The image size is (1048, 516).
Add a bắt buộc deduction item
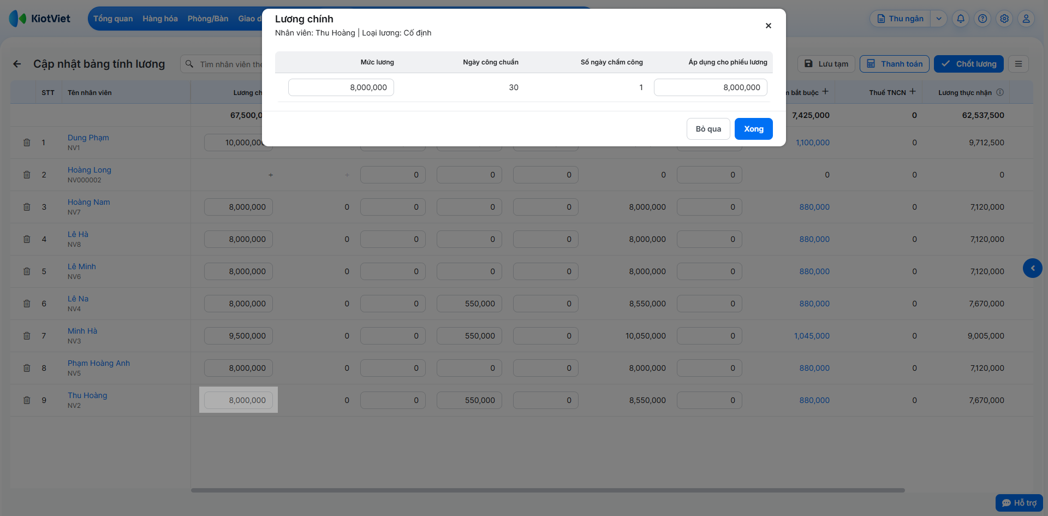[x=825, y=92]
